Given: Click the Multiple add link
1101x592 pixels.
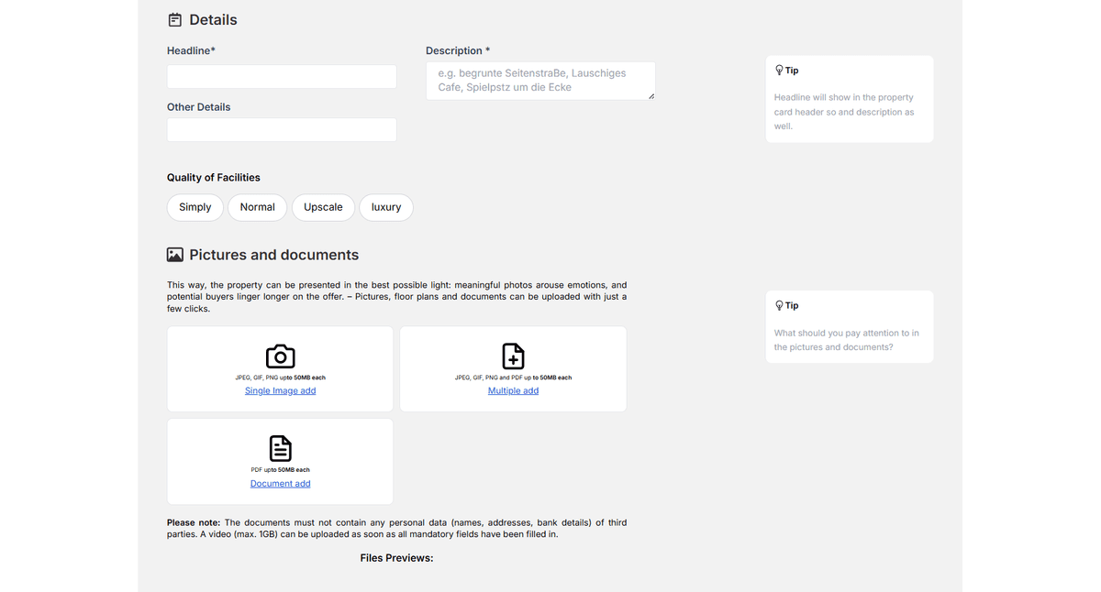Looking at the screenshot, I should 513,390.
